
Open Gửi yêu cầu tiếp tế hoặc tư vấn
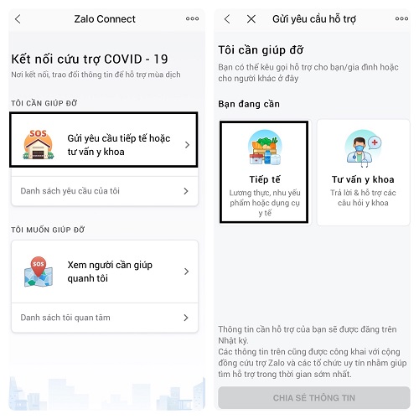104,140
